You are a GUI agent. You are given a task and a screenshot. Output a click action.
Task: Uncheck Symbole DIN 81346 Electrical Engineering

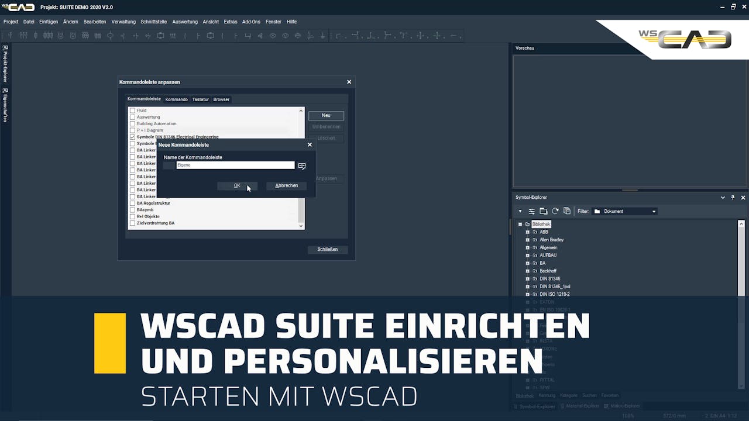(132, 137)
